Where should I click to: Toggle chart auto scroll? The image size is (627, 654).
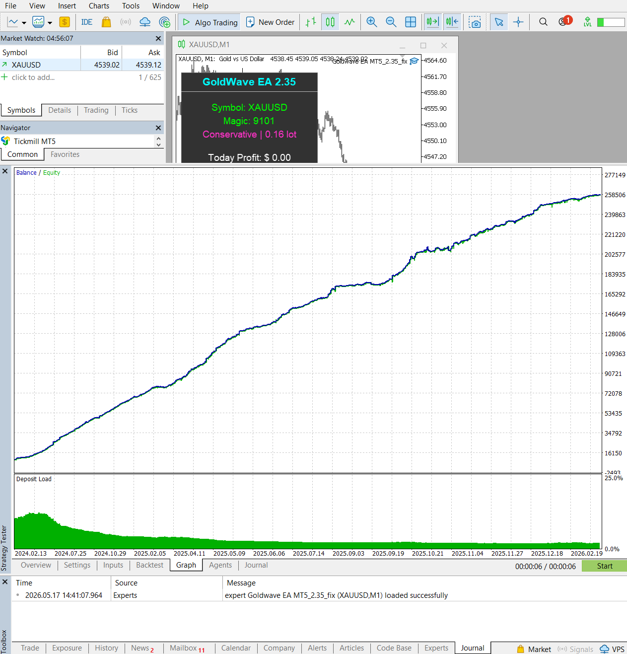point(432,22)
